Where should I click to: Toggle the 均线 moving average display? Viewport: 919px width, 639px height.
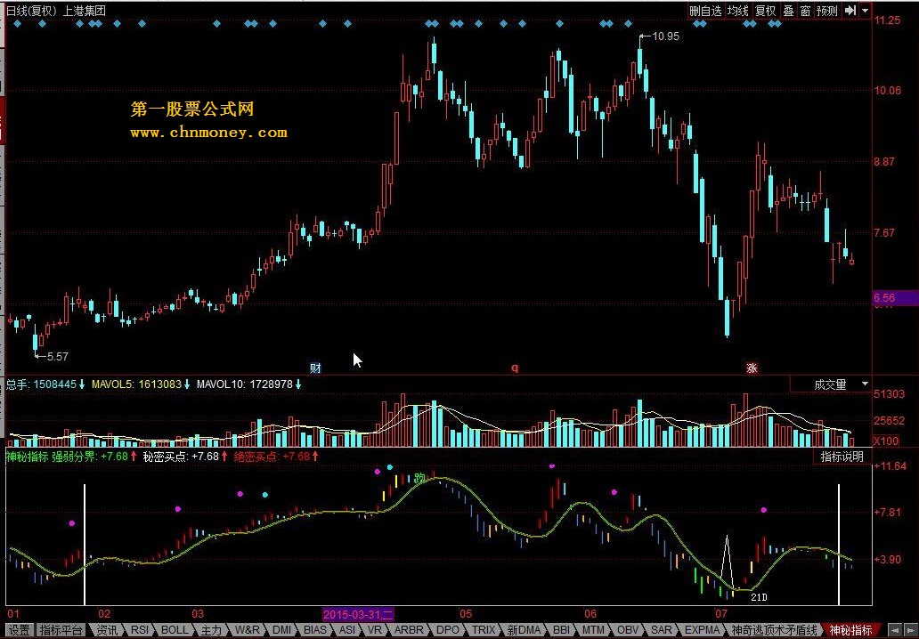click(x=738, y=11)
